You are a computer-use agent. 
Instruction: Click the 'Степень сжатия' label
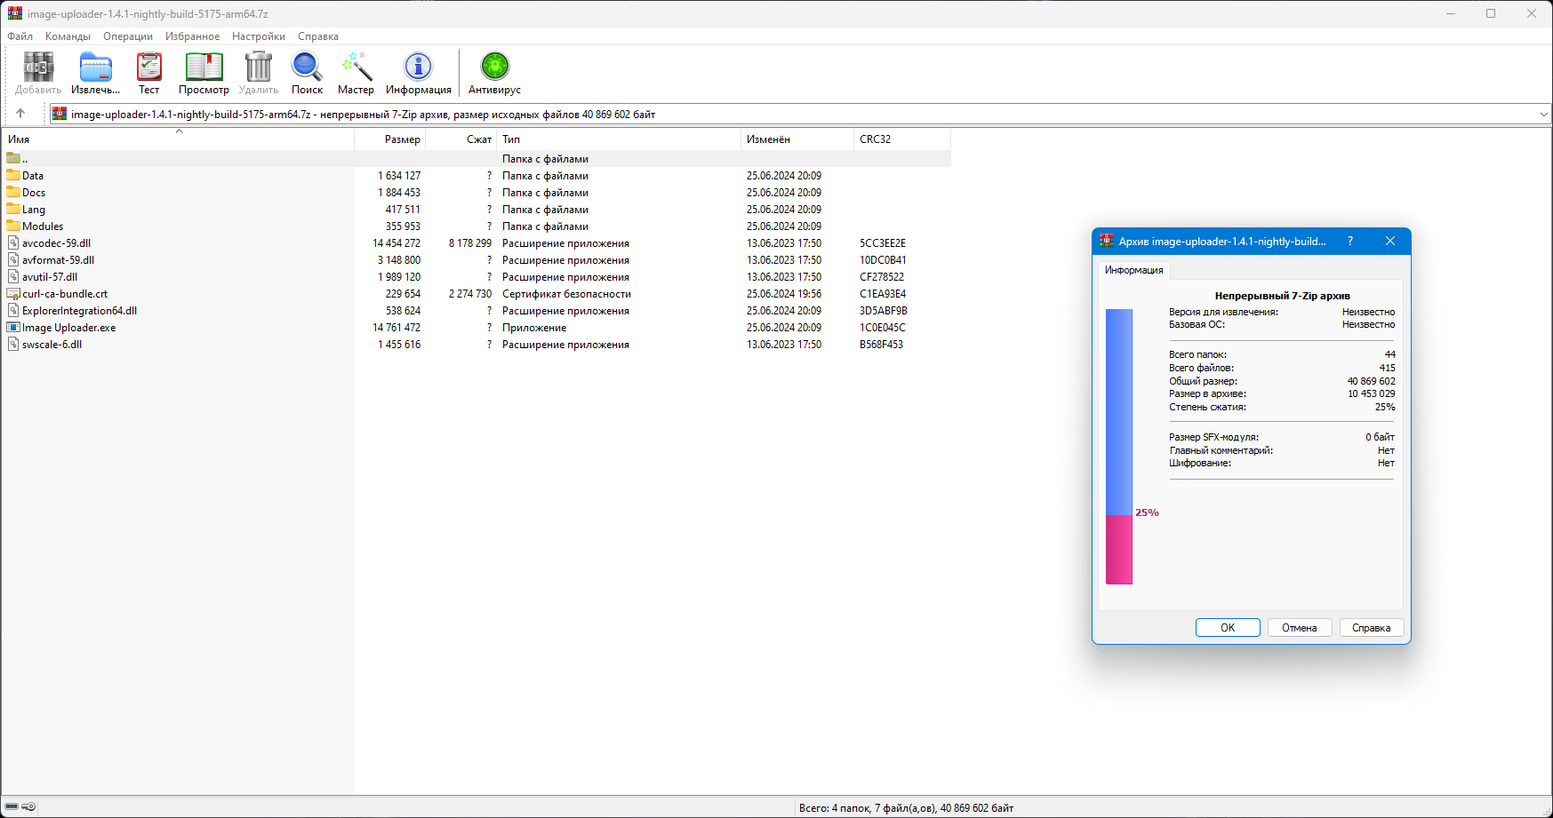click(x=1207, y=407)
